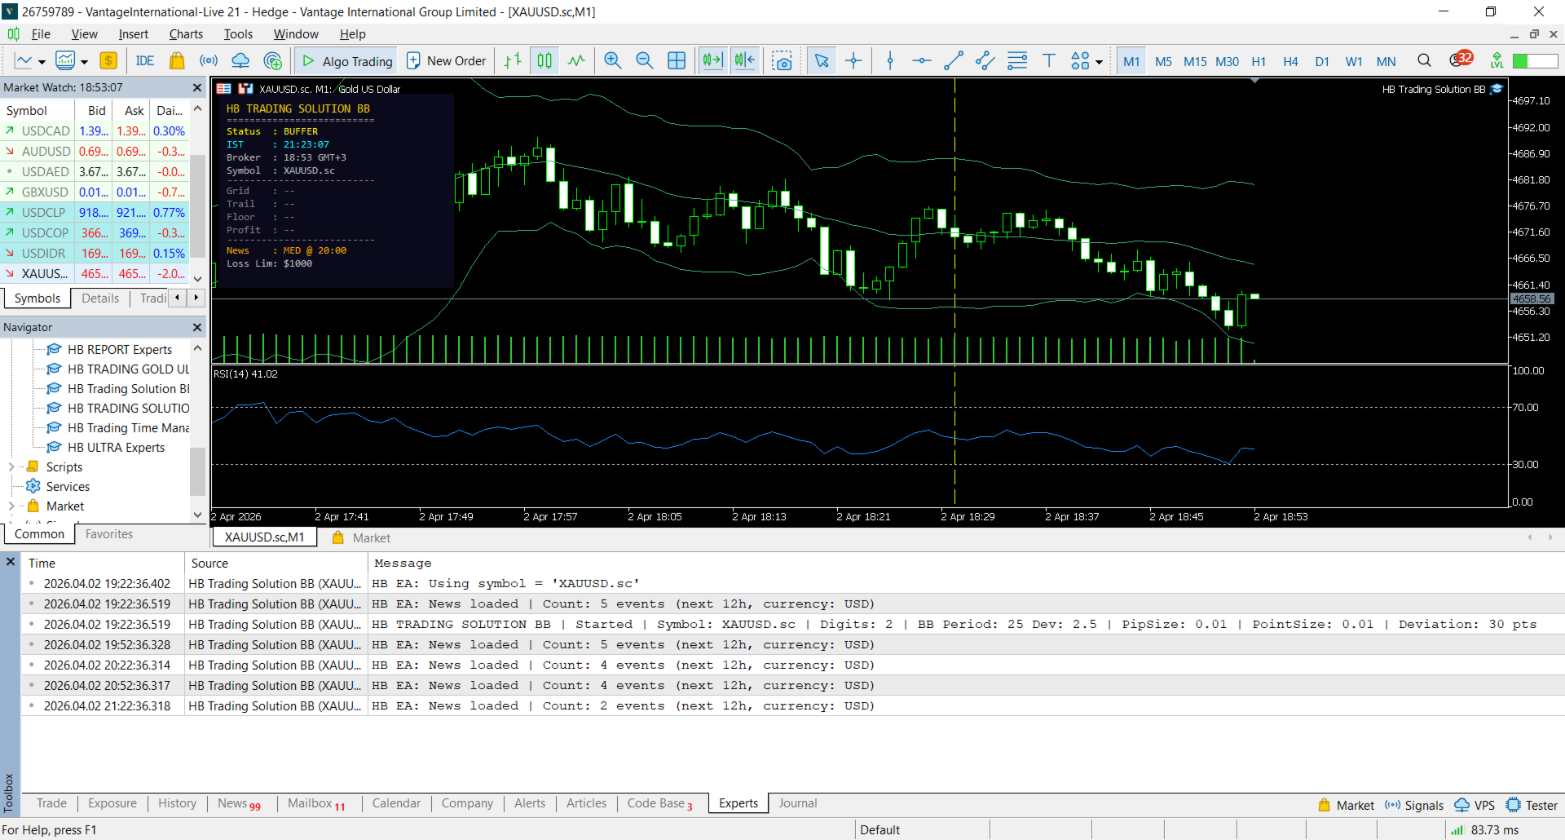The width and height of the screenshot is (1565, 840).
Task: Click the New Order button
Action: (447, 61)
